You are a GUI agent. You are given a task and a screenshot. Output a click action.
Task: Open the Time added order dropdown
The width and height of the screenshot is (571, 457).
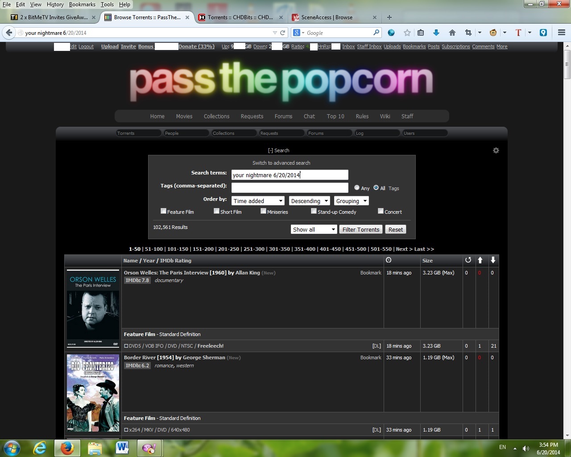(x=258, y=201)
